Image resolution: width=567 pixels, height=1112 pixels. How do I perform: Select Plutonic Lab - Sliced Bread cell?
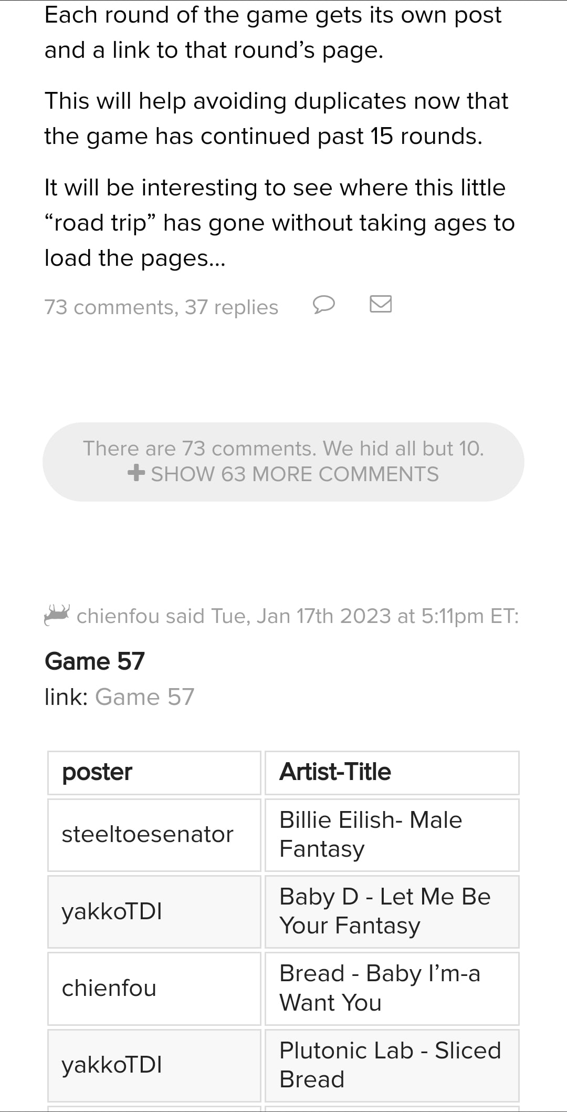(392, 1065)
